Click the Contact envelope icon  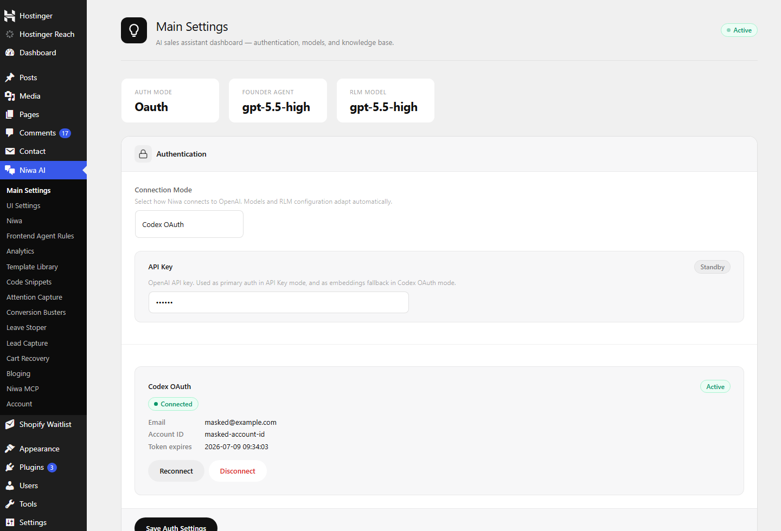10,151
